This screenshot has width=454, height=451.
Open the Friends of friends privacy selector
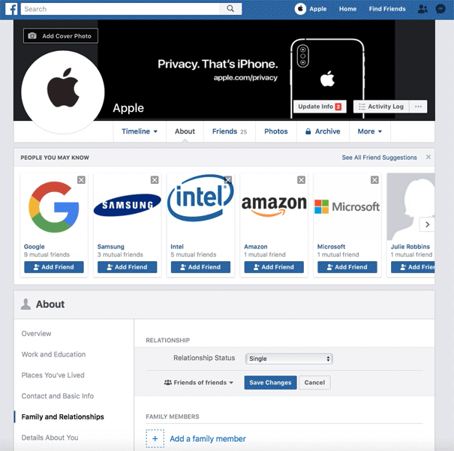coord(199,383)
